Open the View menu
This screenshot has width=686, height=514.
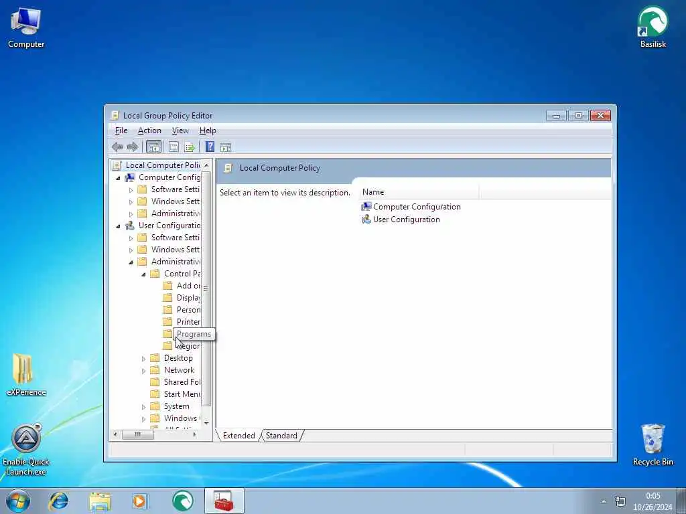pyautogui.click(x=180, y=131)
